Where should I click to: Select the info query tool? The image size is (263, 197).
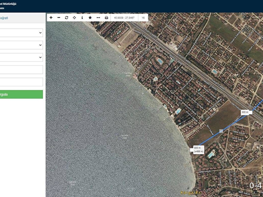[82, 18]
